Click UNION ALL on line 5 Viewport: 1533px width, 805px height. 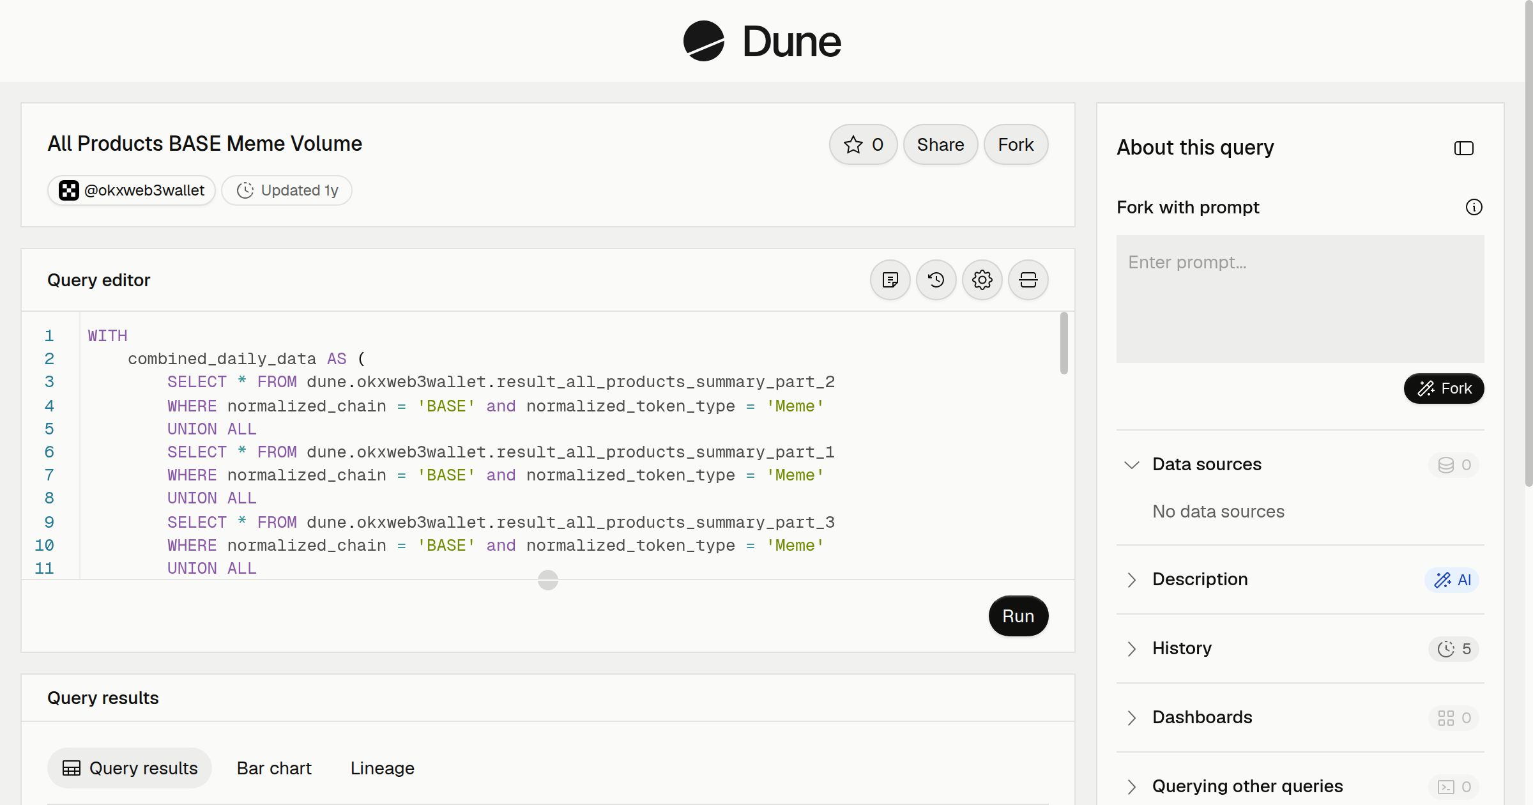[x=211, y=429]
